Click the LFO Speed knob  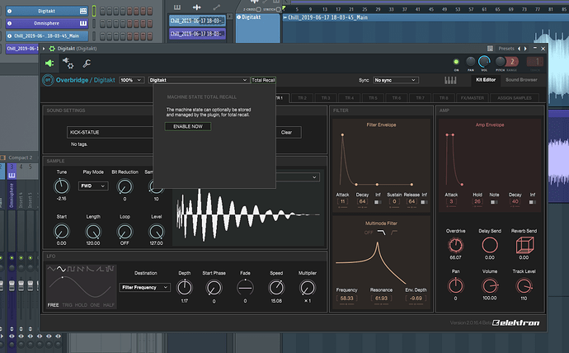(x=276, y=288)
